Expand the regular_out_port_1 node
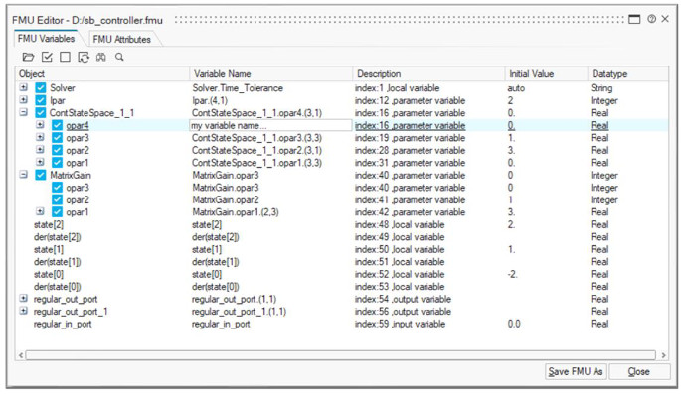Viewport: 681px width, 394px height. [24, 311]
